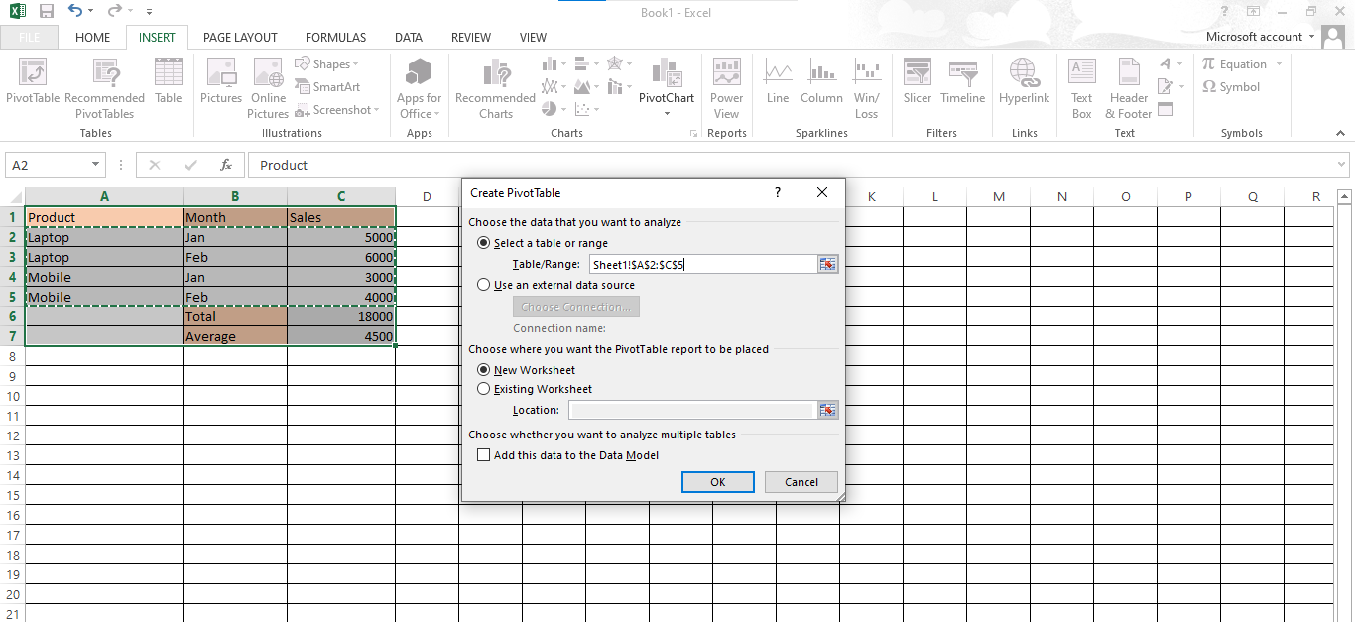This screenshot has width=1355, height=622.
Task: Expand the Name Box dropdown arrow
Action: point(95,165)
